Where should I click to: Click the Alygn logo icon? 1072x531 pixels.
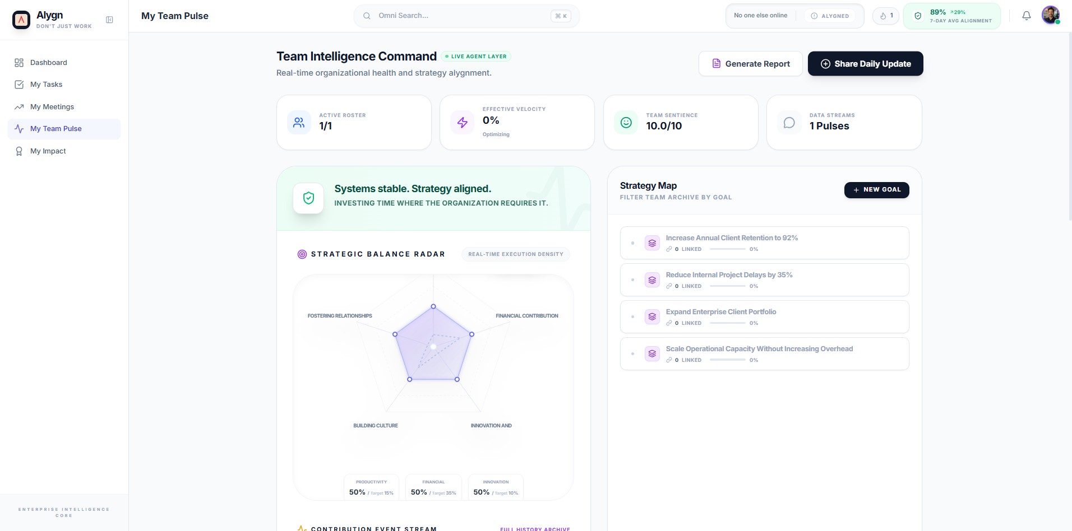[x=21, y=20]
